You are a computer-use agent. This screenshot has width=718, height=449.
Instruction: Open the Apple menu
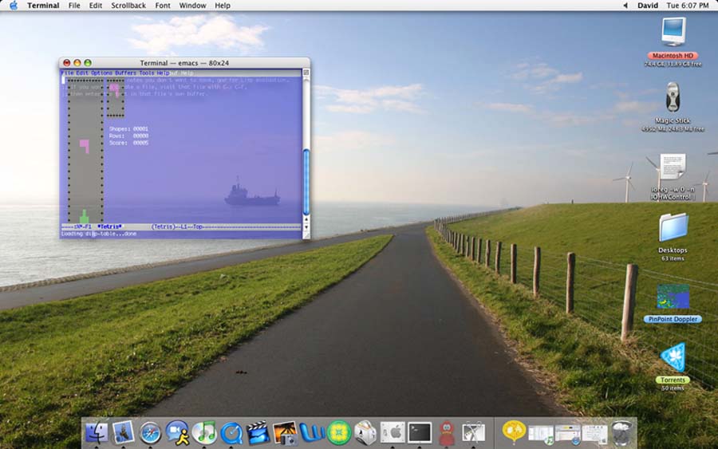(13, 6)
